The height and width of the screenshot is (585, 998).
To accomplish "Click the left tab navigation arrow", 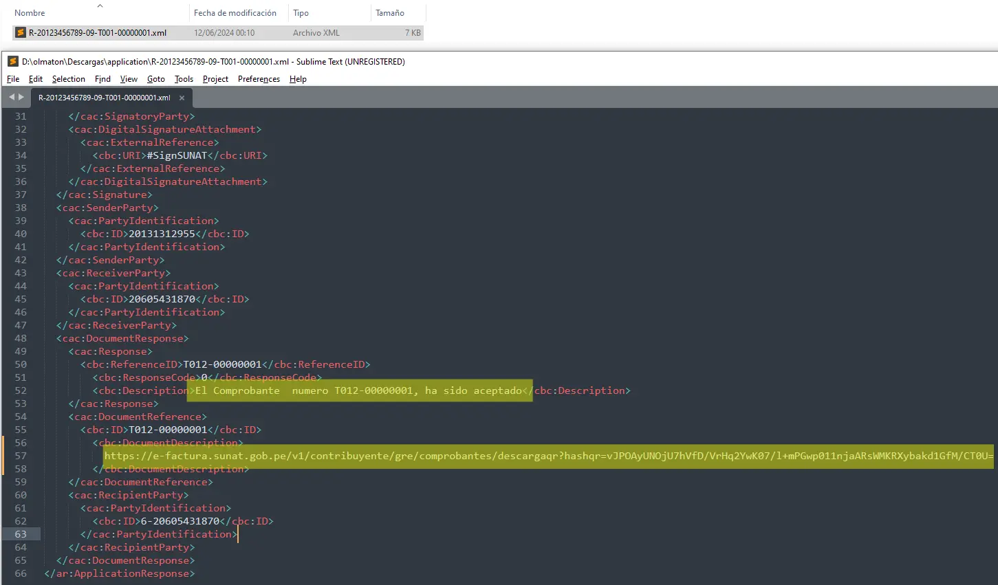I will click(12, 97).
